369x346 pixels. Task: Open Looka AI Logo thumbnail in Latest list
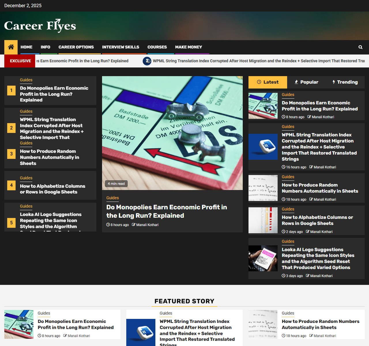263,258
